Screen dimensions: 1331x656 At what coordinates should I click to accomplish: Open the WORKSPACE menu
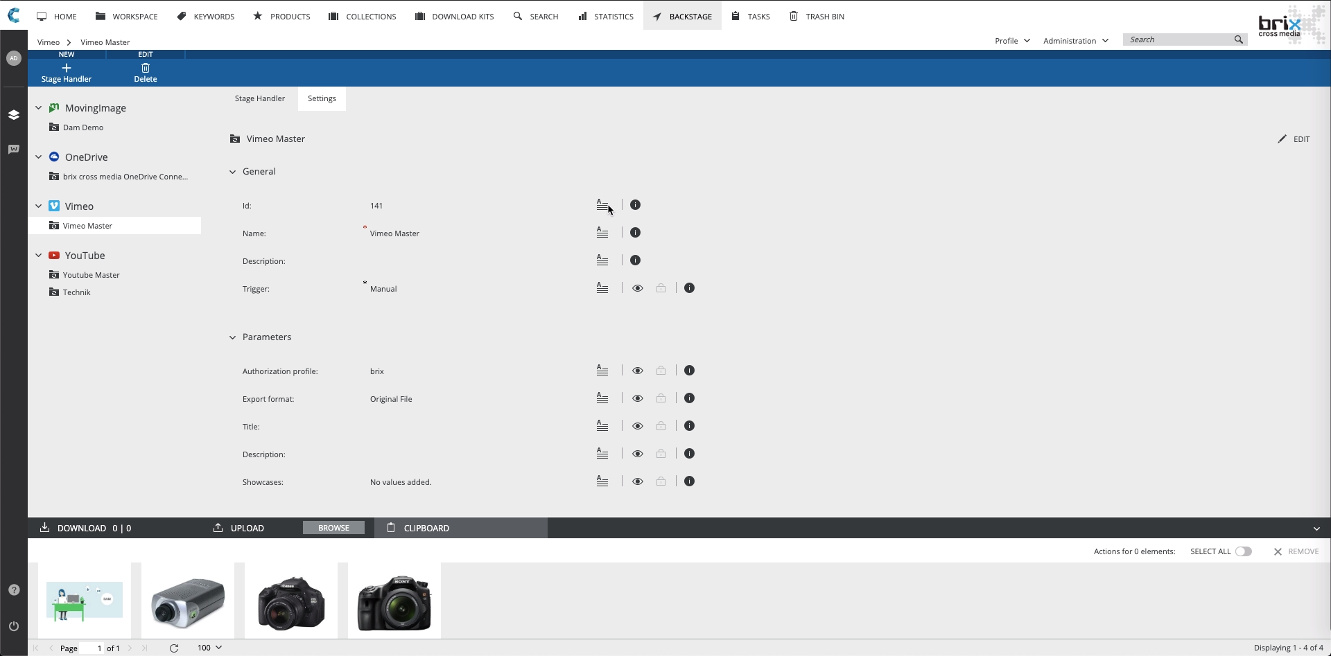pos(127,16)
